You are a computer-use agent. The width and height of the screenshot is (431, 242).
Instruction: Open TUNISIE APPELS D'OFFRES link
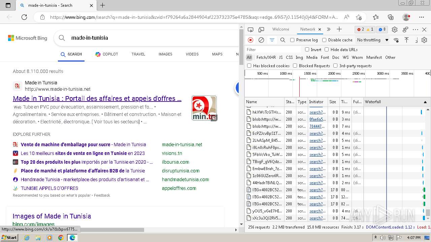(x=49, y=188)
